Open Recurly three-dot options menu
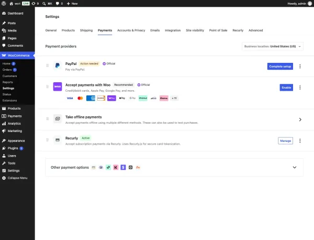Image resolution: width=314 pixels, height=240 pixels. pyautogui.click(x=300, y=141)
